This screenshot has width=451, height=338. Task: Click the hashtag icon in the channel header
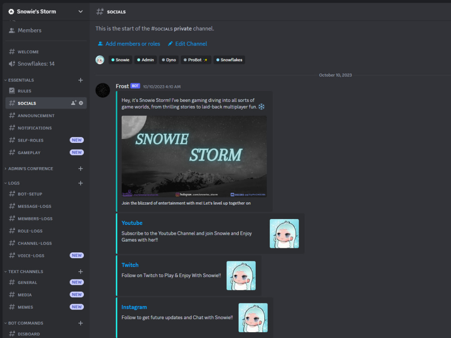[99, 12]
